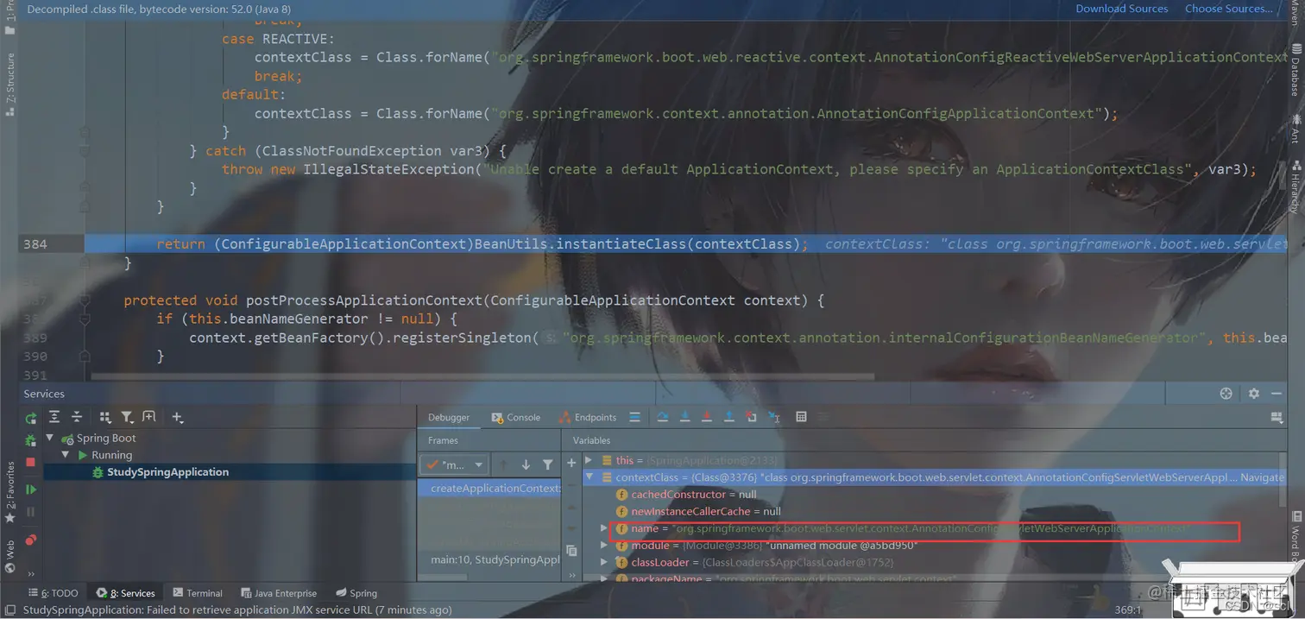
Task: Open the Database side panel
Action: point(1295,69)
